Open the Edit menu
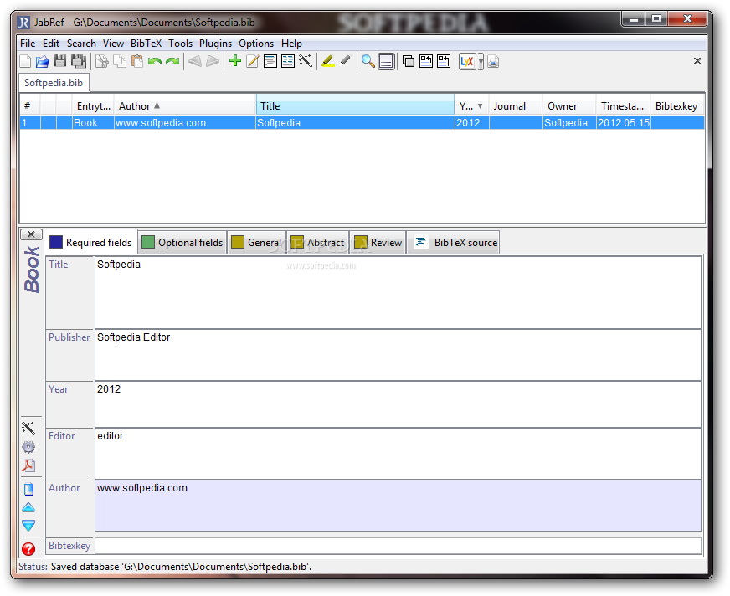The width and height of the screenshot is (730, 596). coord(51,44)
